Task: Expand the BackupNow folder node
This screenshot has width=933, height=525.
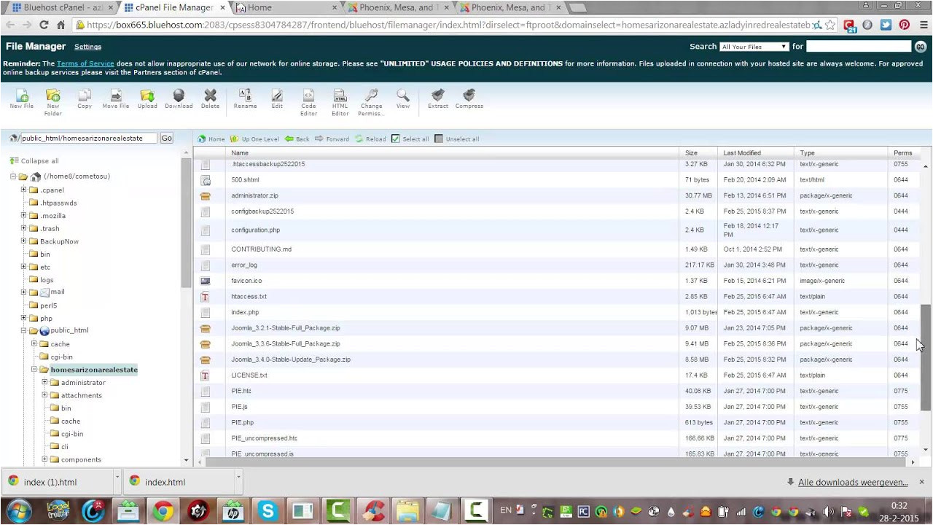Action: pyautogui.click(x=23, y=241)
